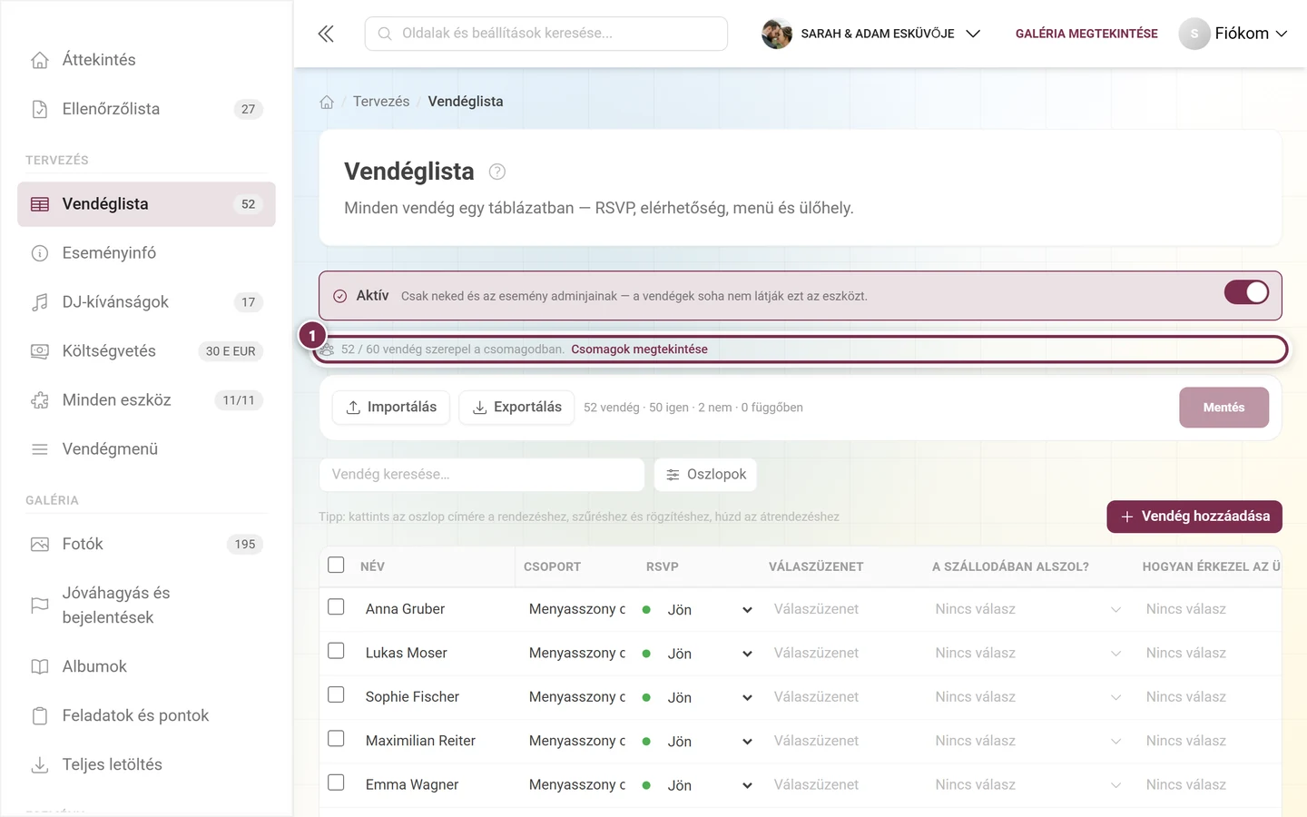Focus the Oldalak és beállítások keresése field

tap(546, 34)
